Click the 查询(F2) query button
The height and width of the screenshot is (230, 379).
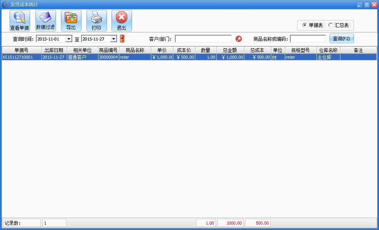(342, 39)
